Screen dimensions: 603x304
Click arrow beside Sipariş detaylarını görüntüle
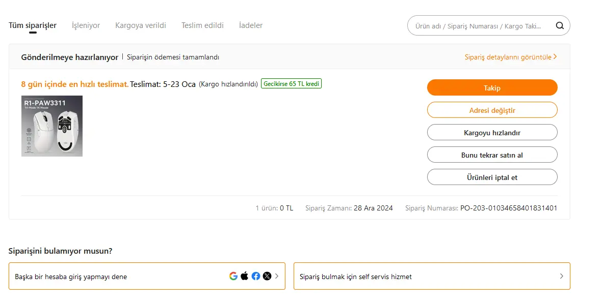pyautogui.click(x=555, y=57)
